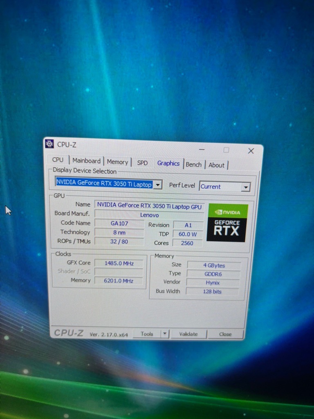Click the Memory Size 4 GBytes field

214,265
